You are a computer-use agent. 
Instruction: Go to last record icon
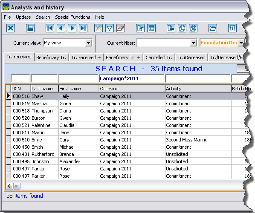(83, 28)
